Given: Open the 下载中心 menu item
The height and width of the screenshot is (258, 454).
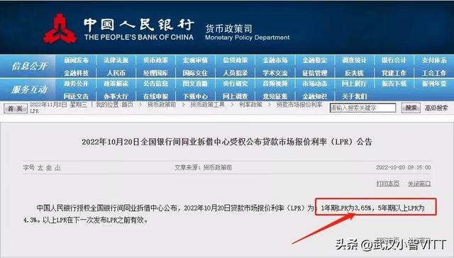Looking at the screenshot, I should 195,96.
